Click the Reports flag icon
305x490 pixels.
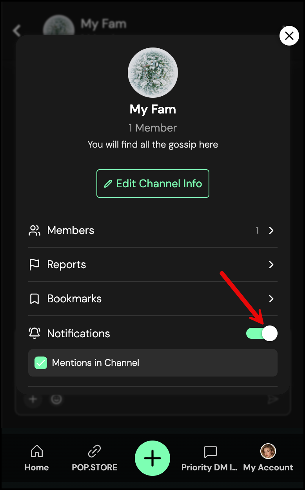(34, 265)
